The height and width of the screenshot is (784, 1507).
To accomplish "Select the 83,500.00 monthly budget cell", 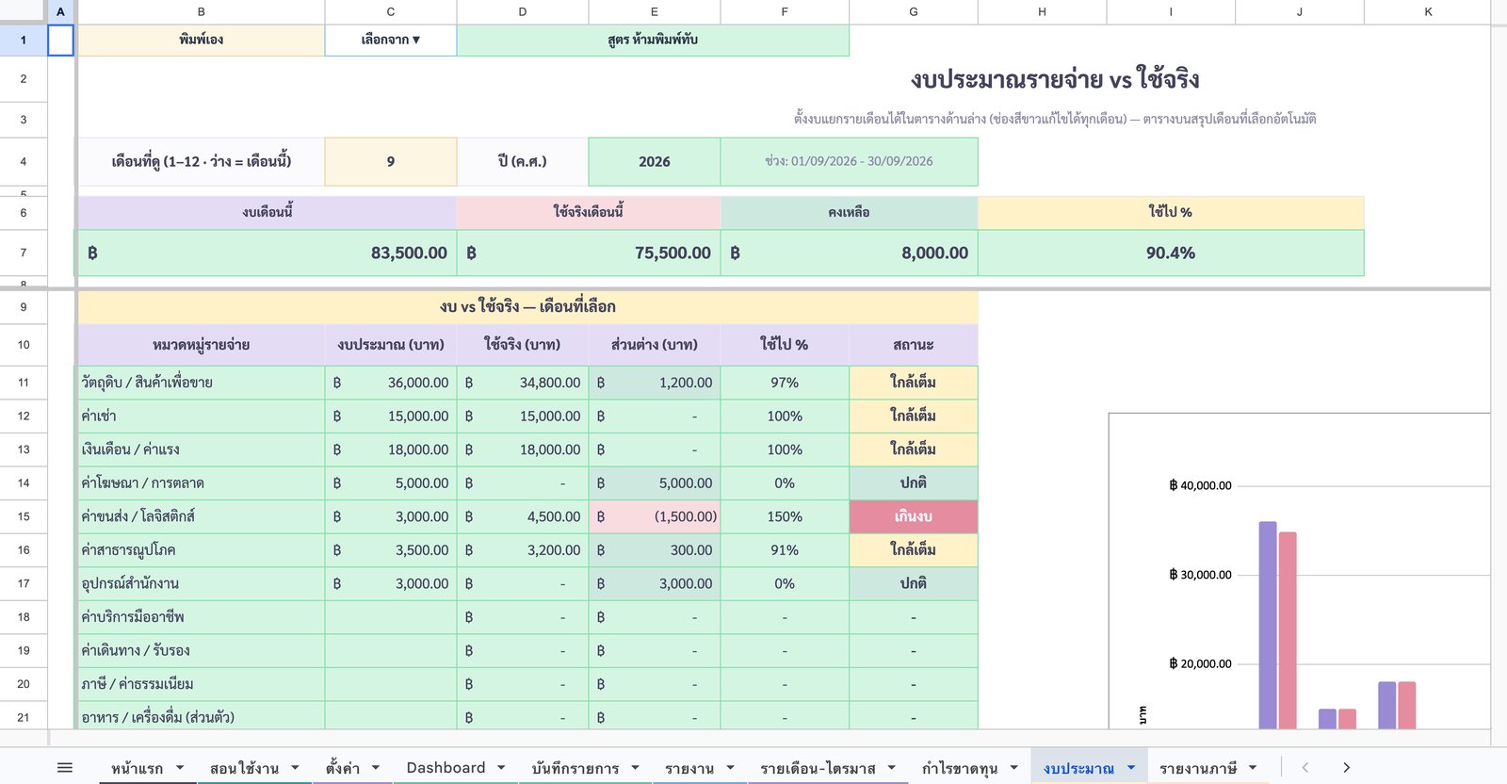I will click(267, 253).
